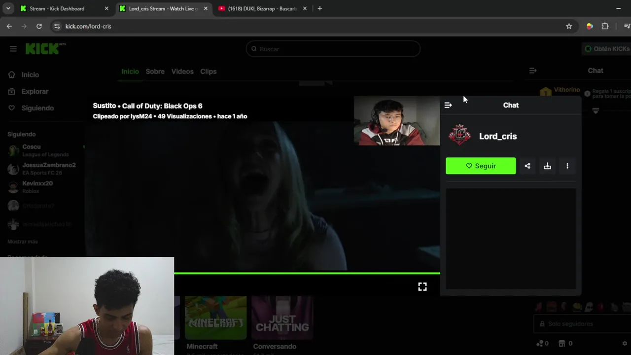This screenshot has height=355, width=631.
Task: View site information icon in address bar
Action: [x=57, y=26]
